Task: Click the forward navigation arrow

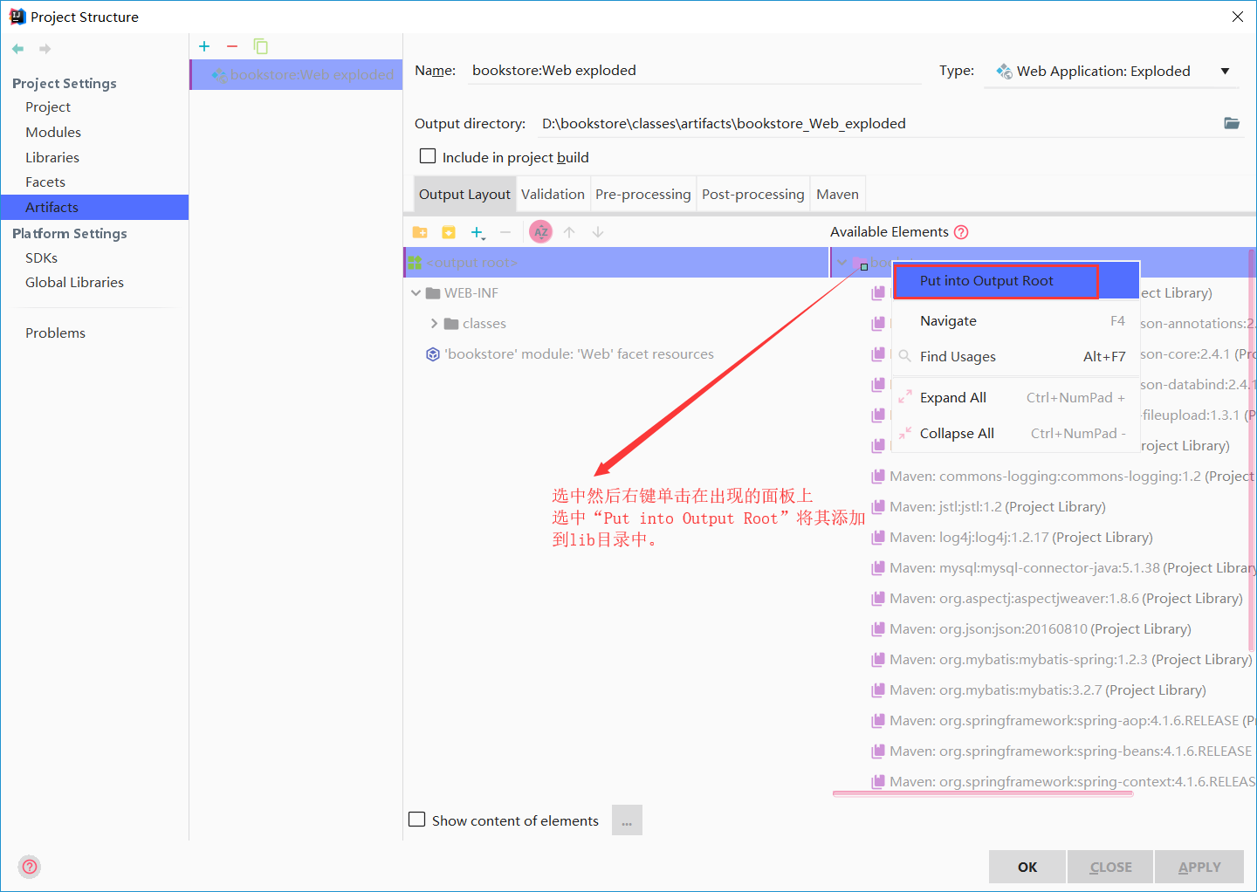Action: [x=45, y=49]
